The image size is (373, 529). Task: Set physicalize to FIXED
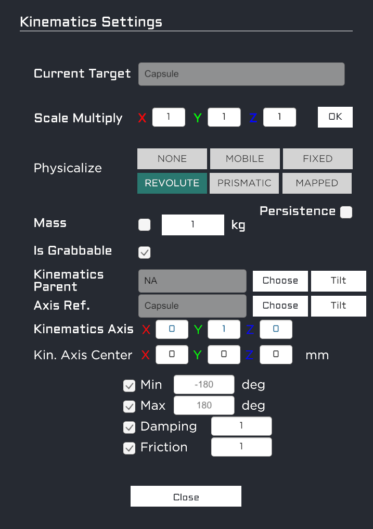[317, 159]
